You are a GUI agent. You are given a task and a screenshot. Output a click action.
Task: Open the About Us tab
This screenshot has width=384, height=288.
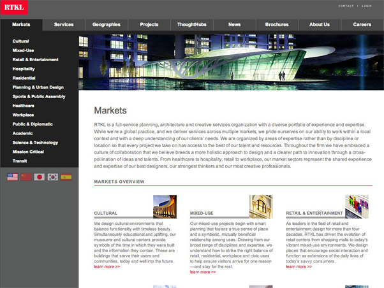point(320,25)
